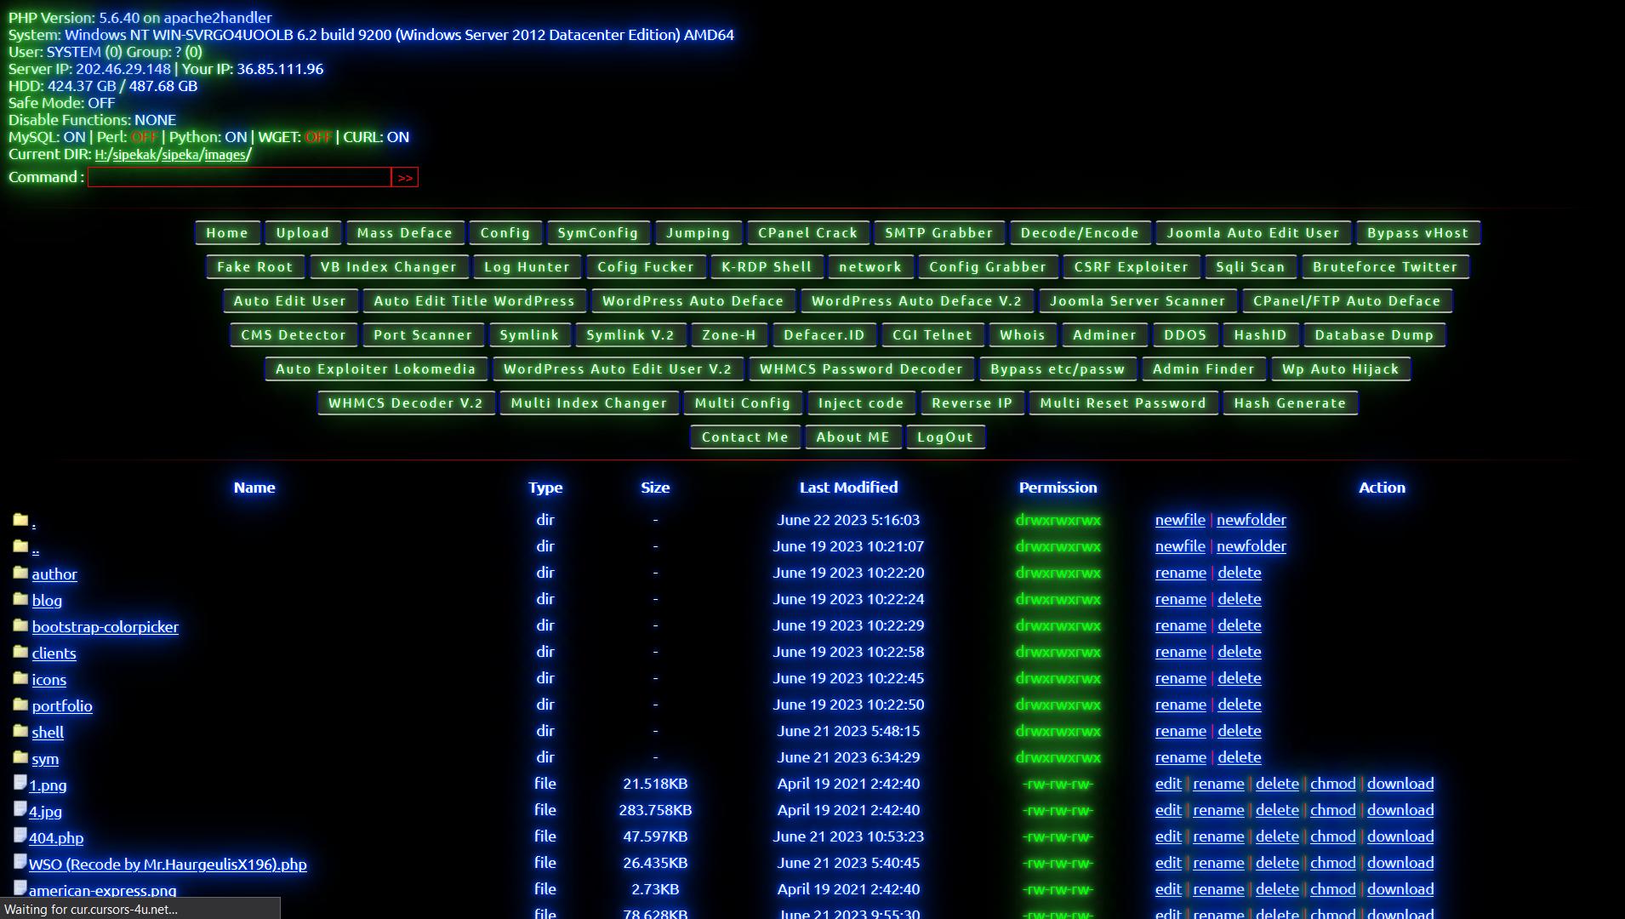Click the Reverse IP button
Image resolution: width=1625 pixels, height=919 pixels.
[972, 403]
